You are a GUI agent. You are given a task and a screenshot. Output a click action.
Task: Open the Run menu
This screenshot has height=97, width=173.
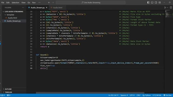point(34,2)
